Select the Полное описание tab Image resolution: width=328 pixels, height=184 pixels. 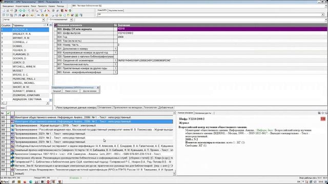click(x=186, y=113)
